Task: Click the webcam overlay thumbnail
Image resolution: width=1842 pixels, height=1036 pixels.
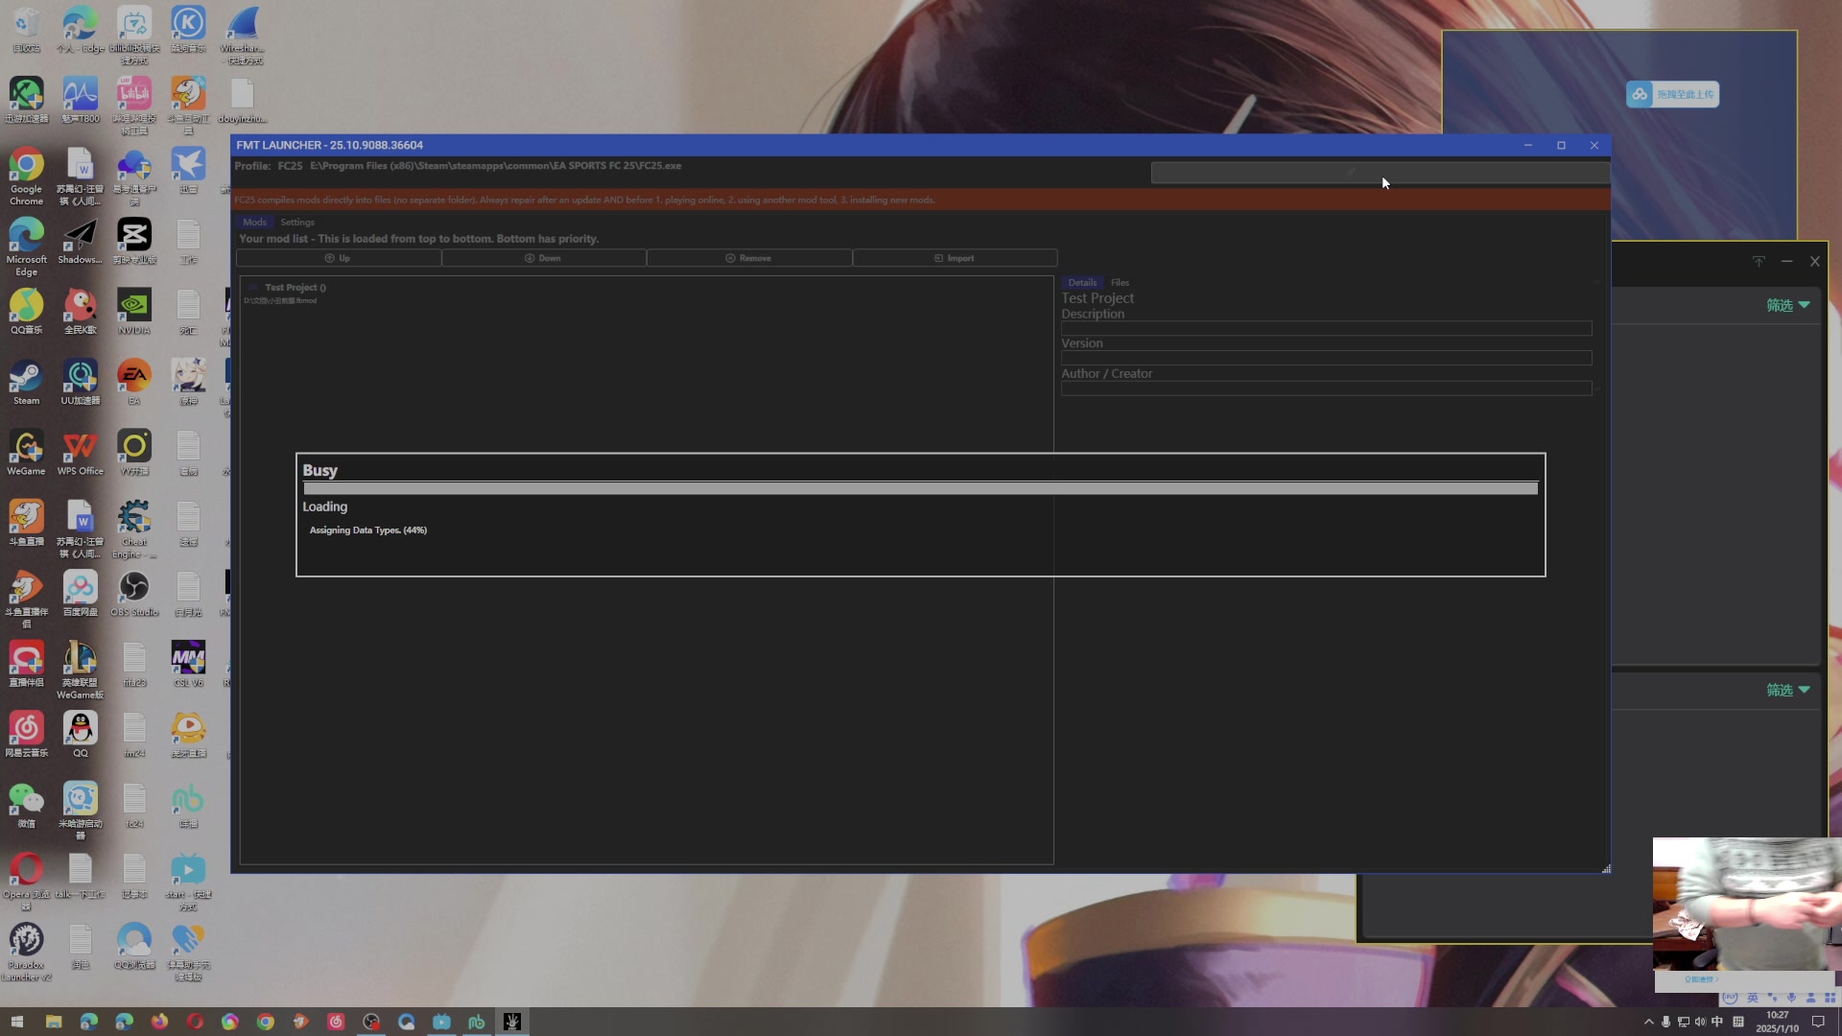Action: coord(1746,913)
